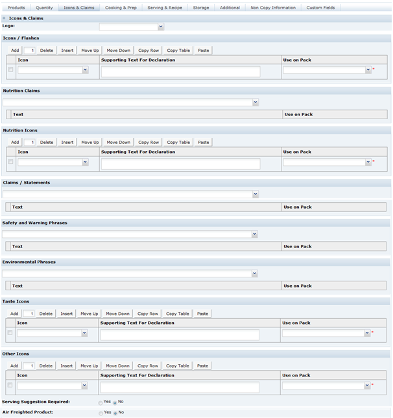Open Icon dropdown in Taste Icons table
This screenshot has width=393, height=418.
(x=84, y=333)
